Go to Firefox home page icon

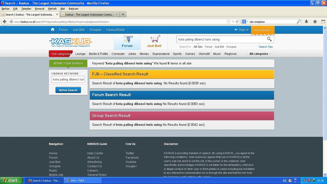tap(315, 22)
